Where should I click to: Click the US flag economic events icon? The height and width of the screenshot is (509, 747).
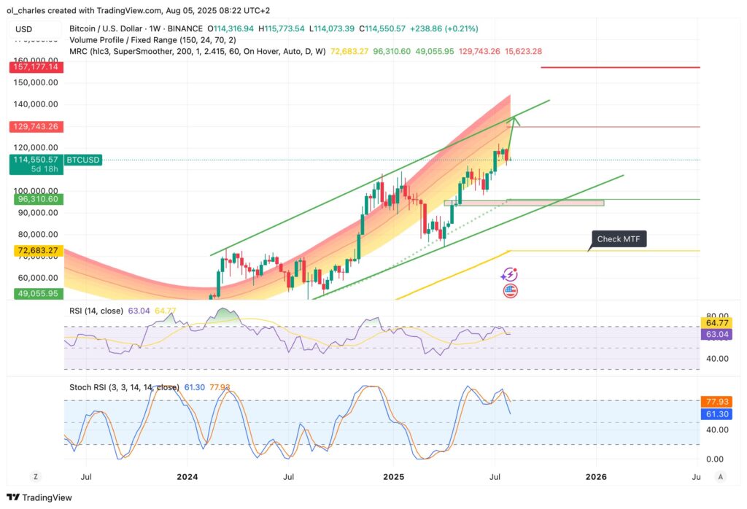(x=509, y=291)
